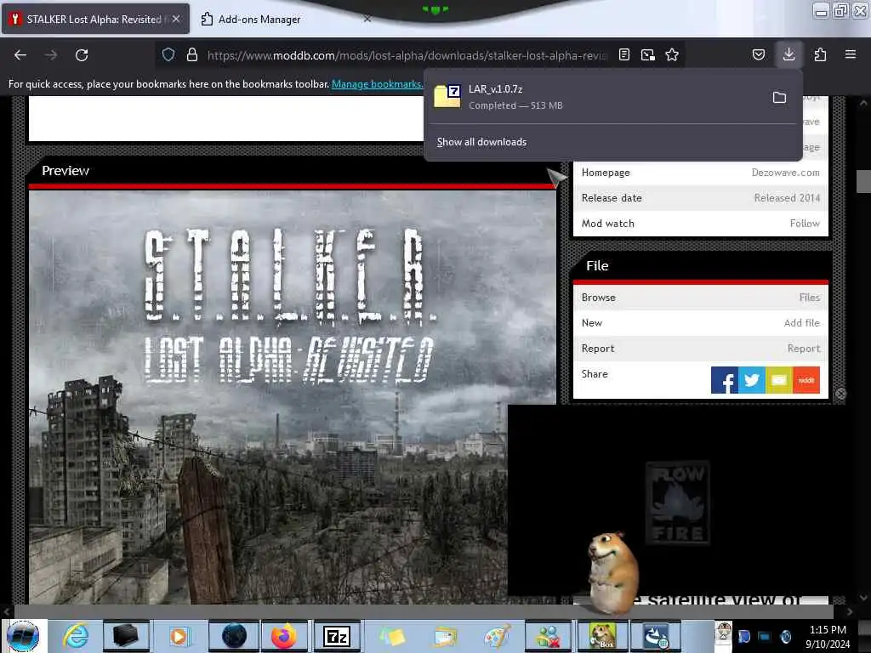Click the taskbar clock showing 1:15 PM
This screenshot has height=653, width=871.
[x=828, y=636]
